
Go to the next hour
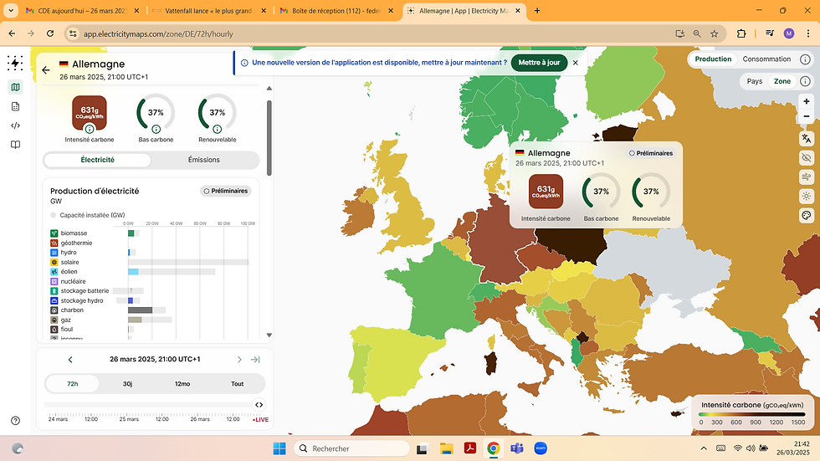(x=239, y=360)
